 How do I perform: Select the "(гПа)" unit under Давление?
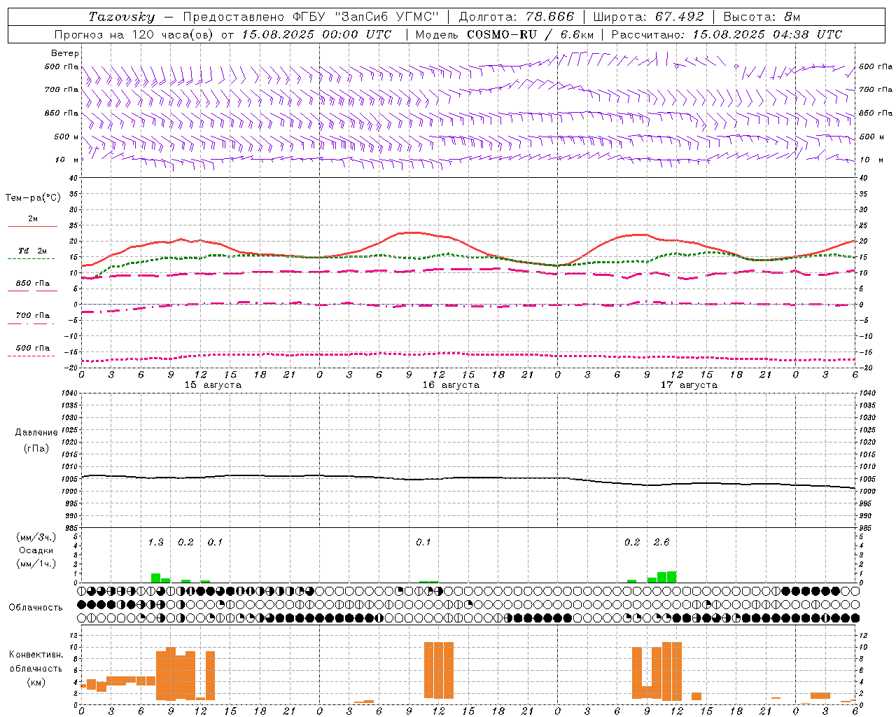(x=36, y=449)
